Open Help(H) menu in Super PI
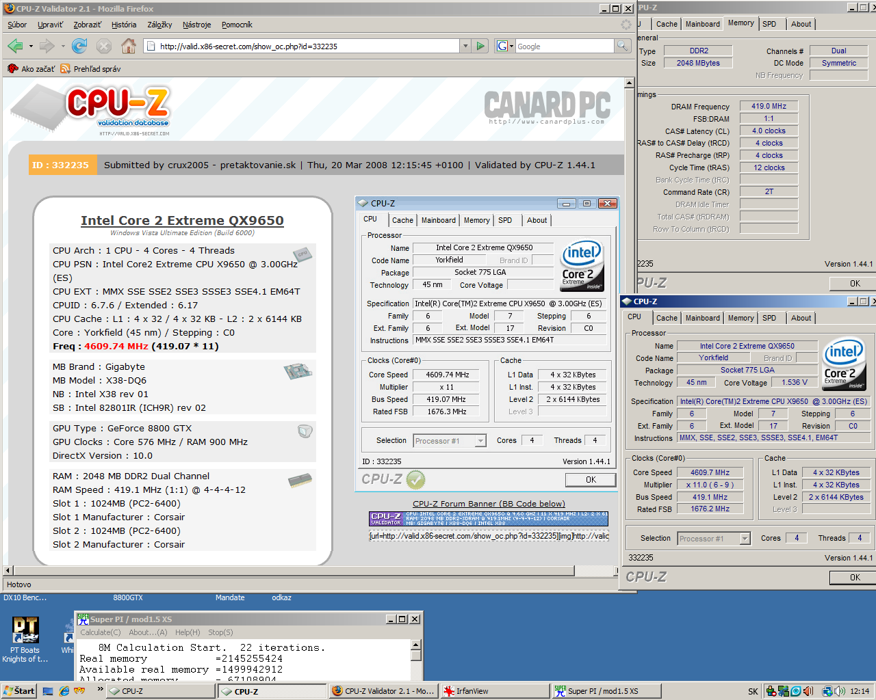 [x=188, y=632]
